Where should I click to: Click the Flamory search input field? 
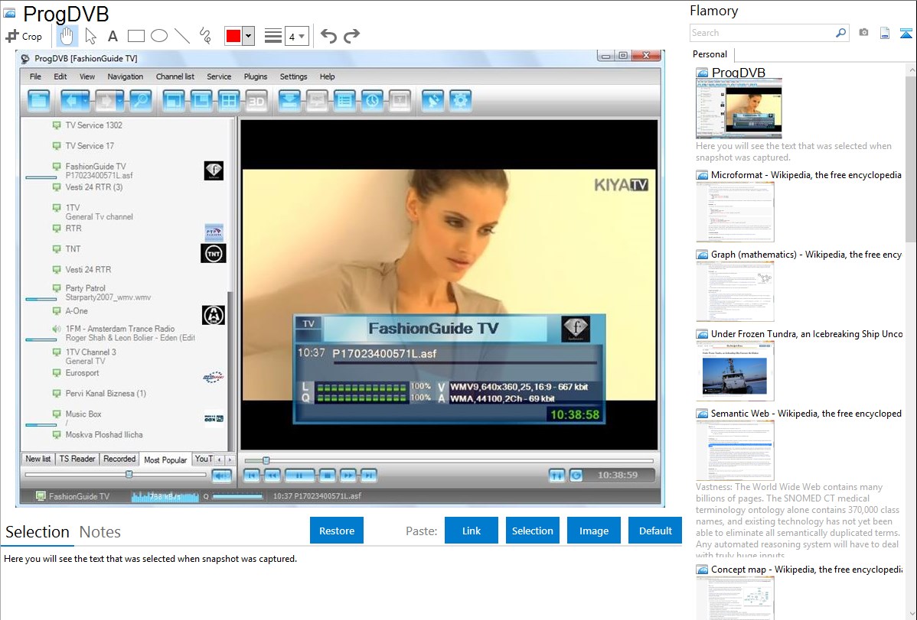[762, 33]
